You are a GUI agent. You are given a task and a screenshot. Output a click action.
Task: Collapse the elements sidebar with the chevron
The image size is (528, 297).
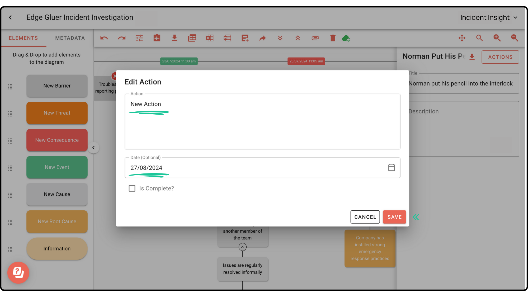click(x=94, y=148)
